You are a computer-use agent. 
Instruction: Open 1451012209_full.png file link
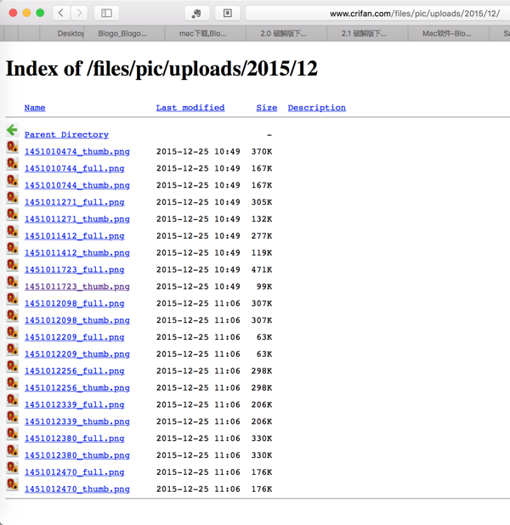[x=75, y=337]
